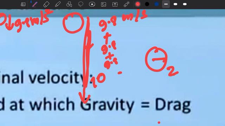Image resolution: width=225 pixels, height=126 pixels.
Task: Select the medium stroke width
Action: [175, 4]
